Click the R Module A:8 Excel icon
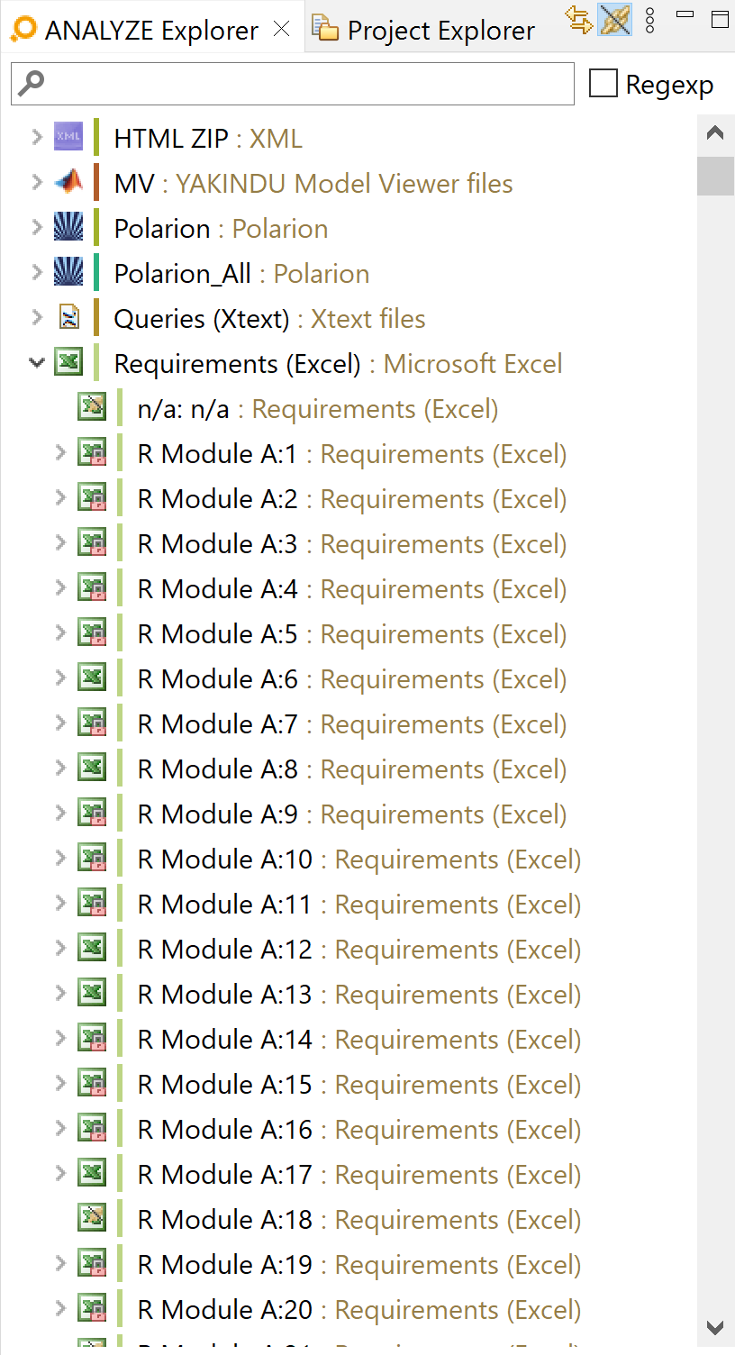Viewport: 735px width, 1355px height. (x=92, y=768)
